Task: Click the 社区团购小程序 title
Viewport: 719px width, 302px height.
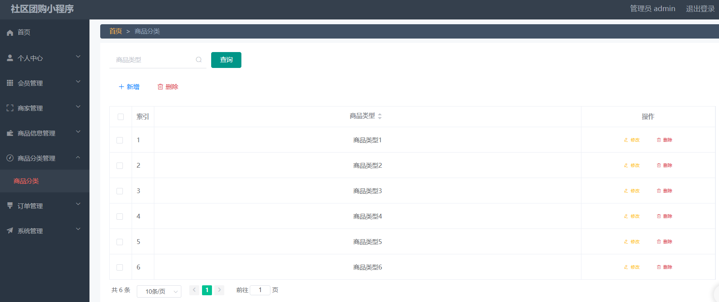Action: [x=42, y=9]
